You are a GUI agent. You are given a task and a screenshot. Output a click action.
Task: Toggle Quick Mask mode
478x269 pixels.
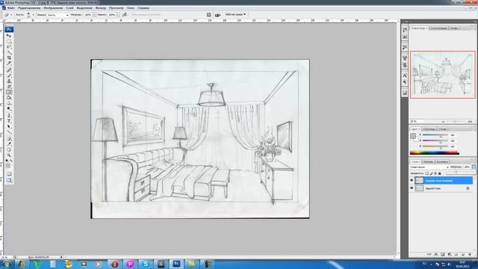(9, 174)
